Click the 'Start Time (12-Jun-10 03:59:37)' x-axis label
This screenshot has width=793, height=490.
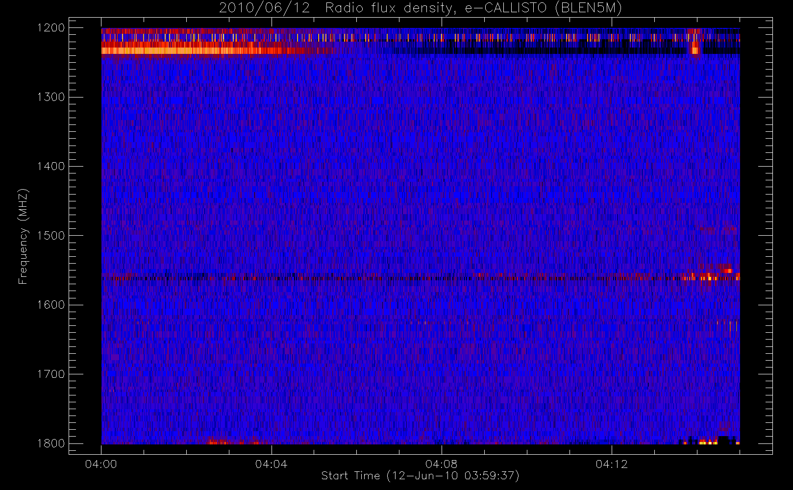420,476
